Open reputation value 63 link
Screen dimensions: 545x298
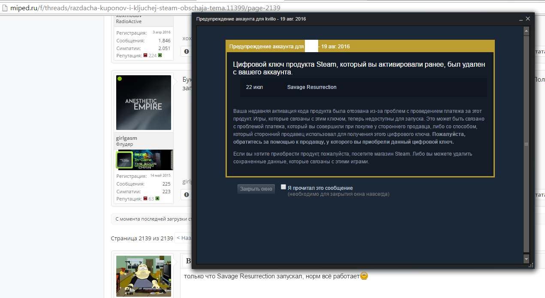click(151, 199)
